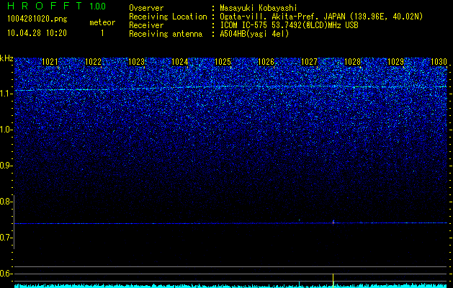Click the 1030 time marker
This screenshot has height=288, width=453.
tap(439, 62)
